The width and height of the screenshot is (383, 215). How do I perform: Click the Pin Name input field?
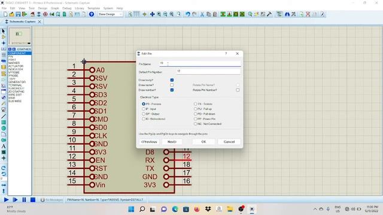pyautogui.click(x=200, y=64)
